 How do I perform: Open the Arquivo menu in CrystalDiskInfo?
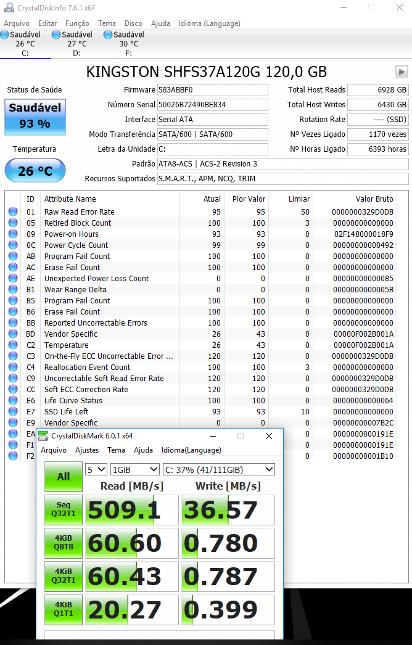click(x=17, y=23)
